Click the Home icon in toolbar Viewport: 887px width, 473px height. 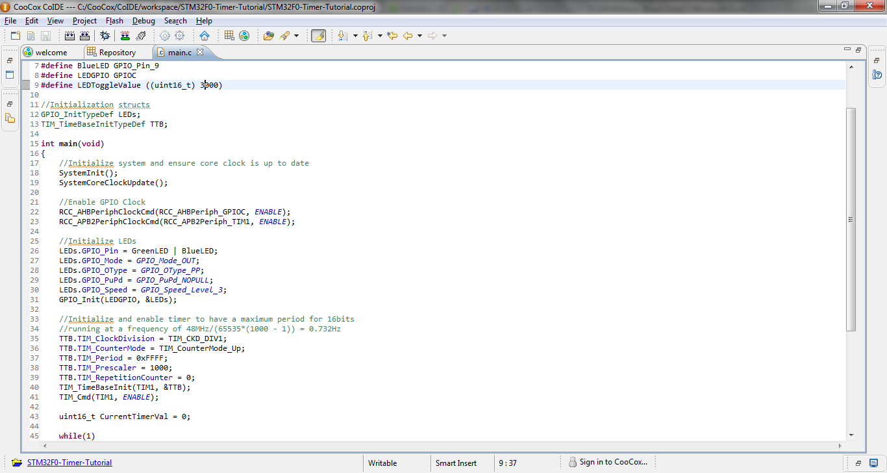point(205,36)
